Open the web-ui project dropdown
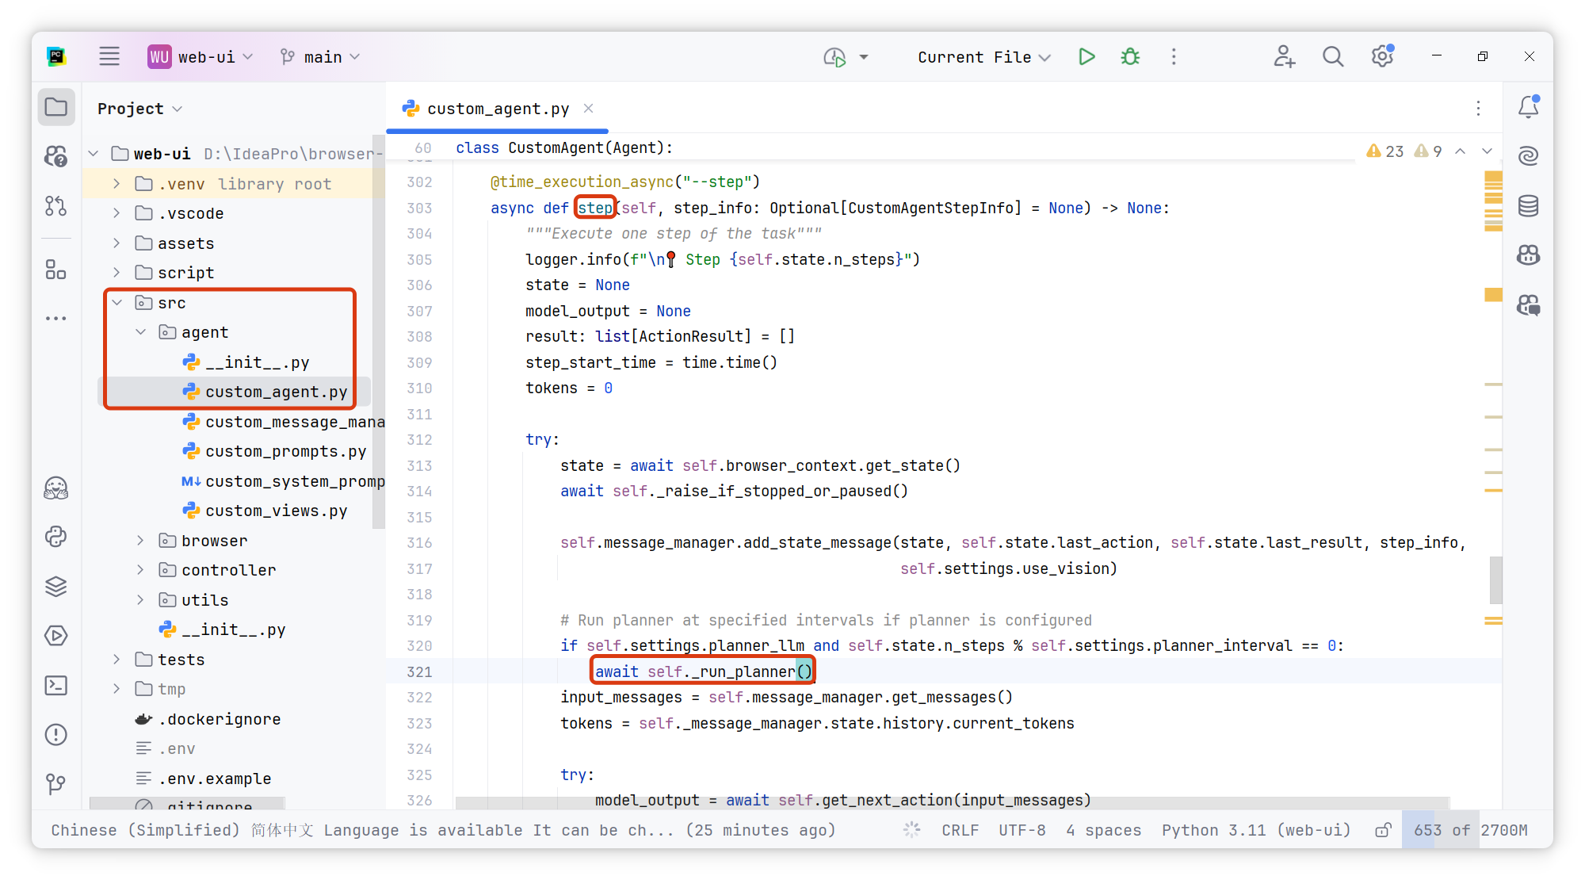 tap(201, 56)
